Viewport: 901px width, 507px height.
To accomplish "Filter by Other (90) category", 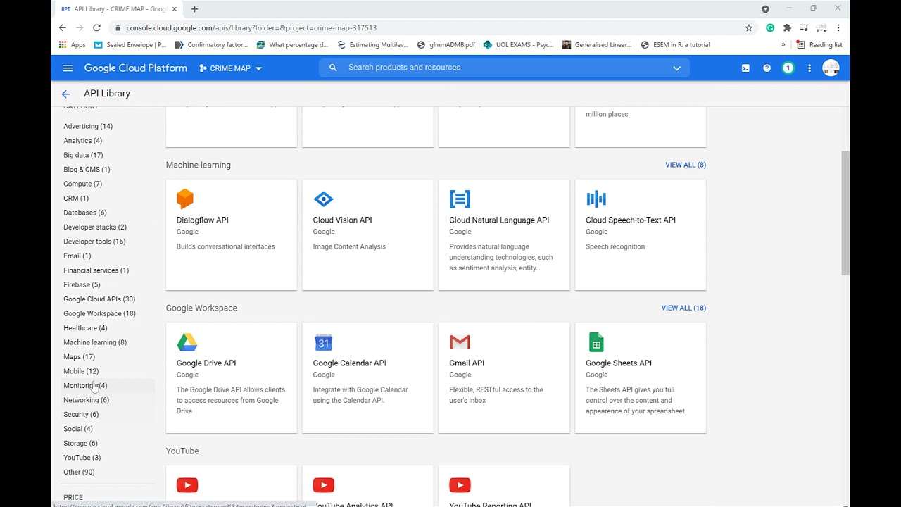I will click(79, 472).
